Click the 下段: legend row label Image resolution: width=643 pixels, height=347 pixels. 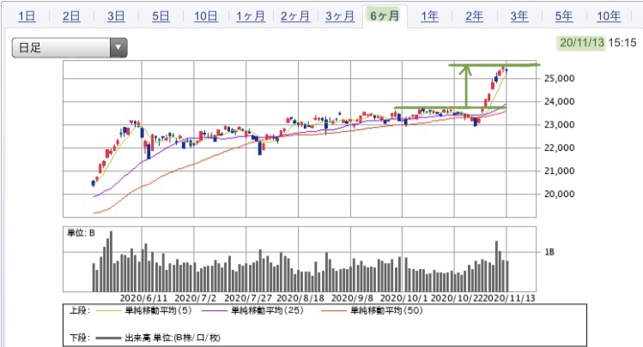point(79,338)
